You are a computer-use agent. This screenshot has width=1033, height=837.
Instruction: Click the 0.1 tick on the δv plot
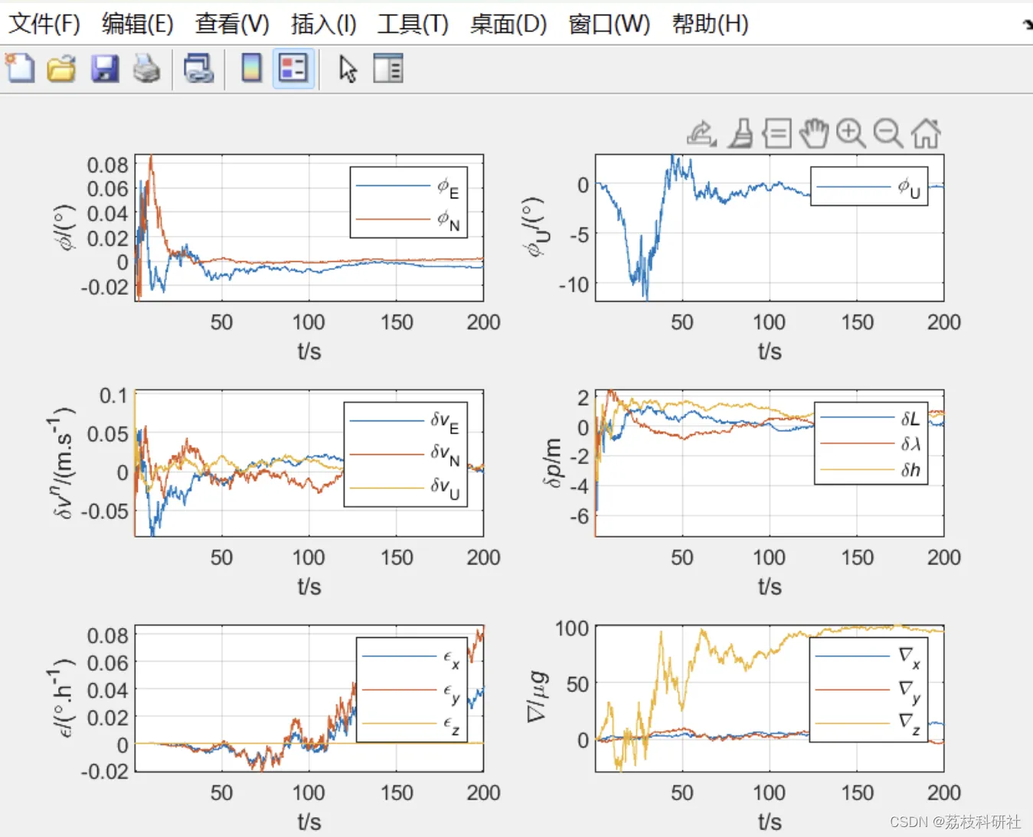point(113,396)
